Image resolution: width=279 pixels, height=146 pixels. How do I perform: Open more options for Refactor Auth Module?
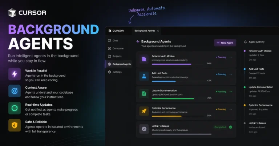[x=231, y=57]
